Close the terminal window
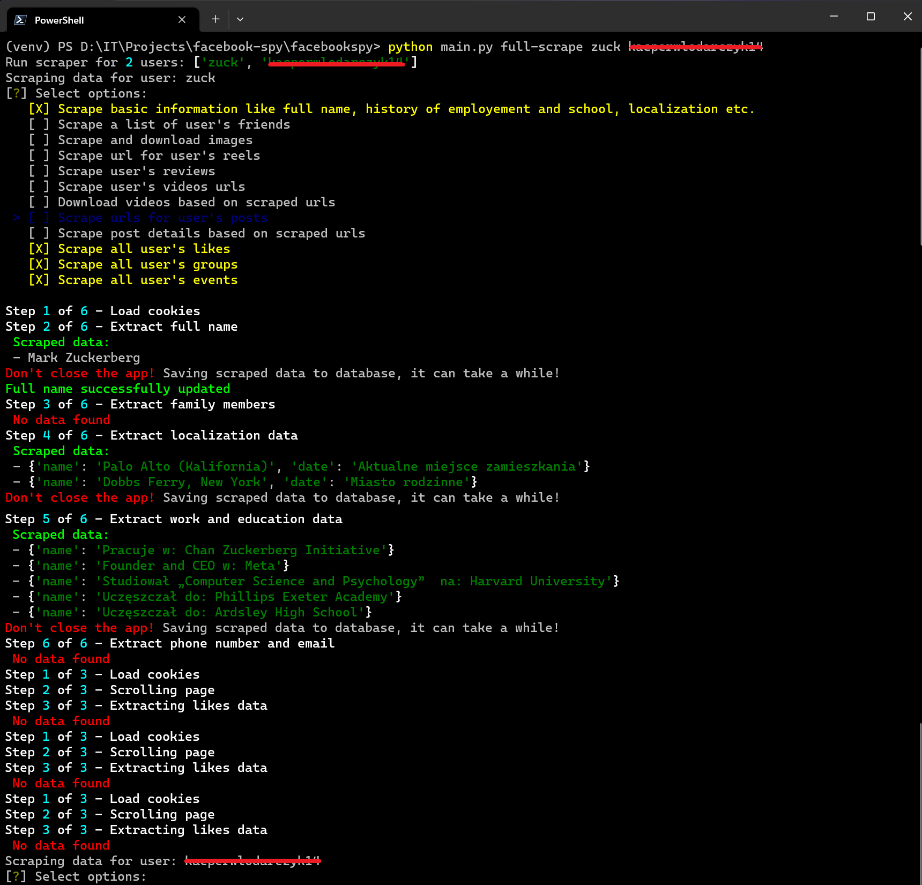 click(x=907, y=17)
